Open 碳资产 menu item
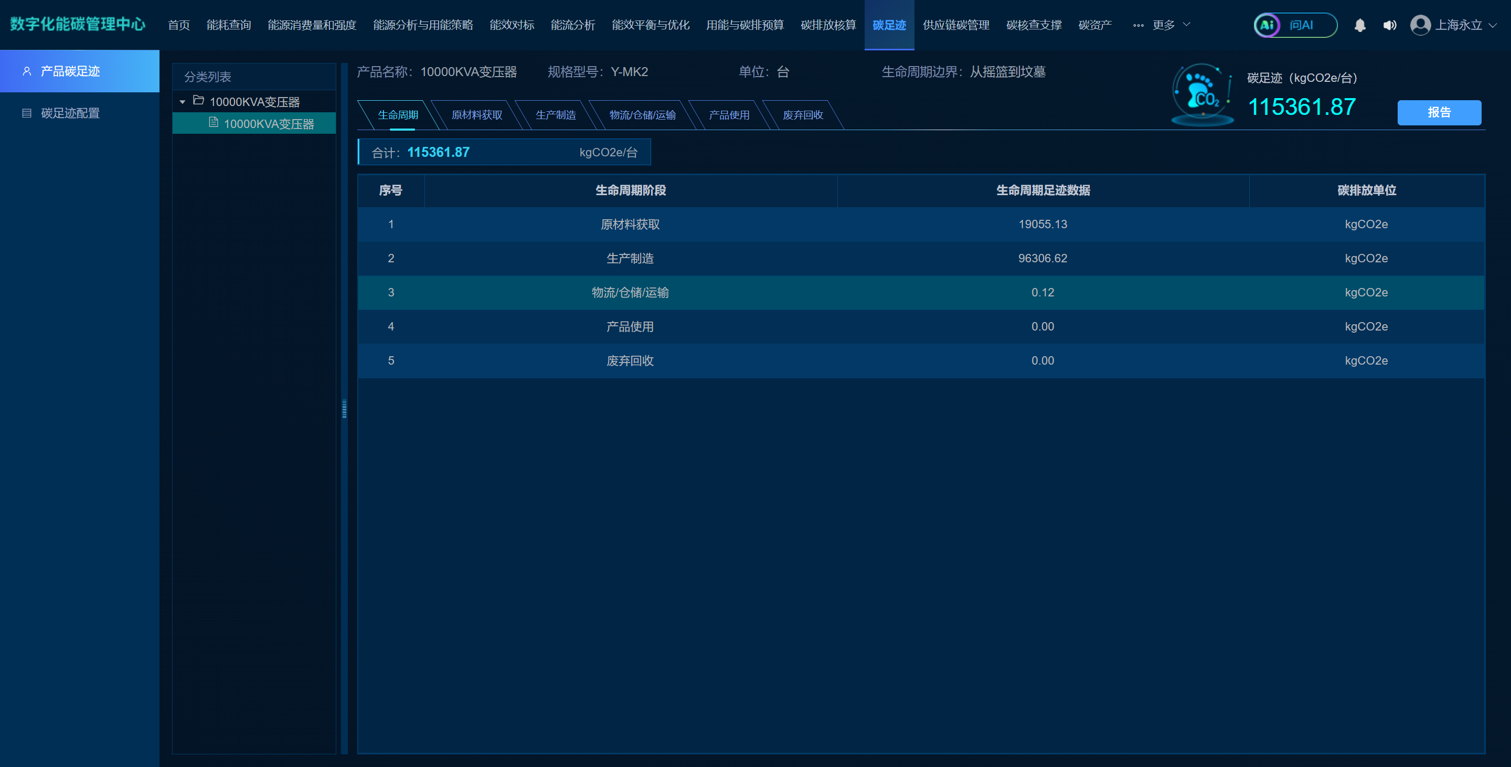1511x767 pixels. click(x=1095, y=25)
